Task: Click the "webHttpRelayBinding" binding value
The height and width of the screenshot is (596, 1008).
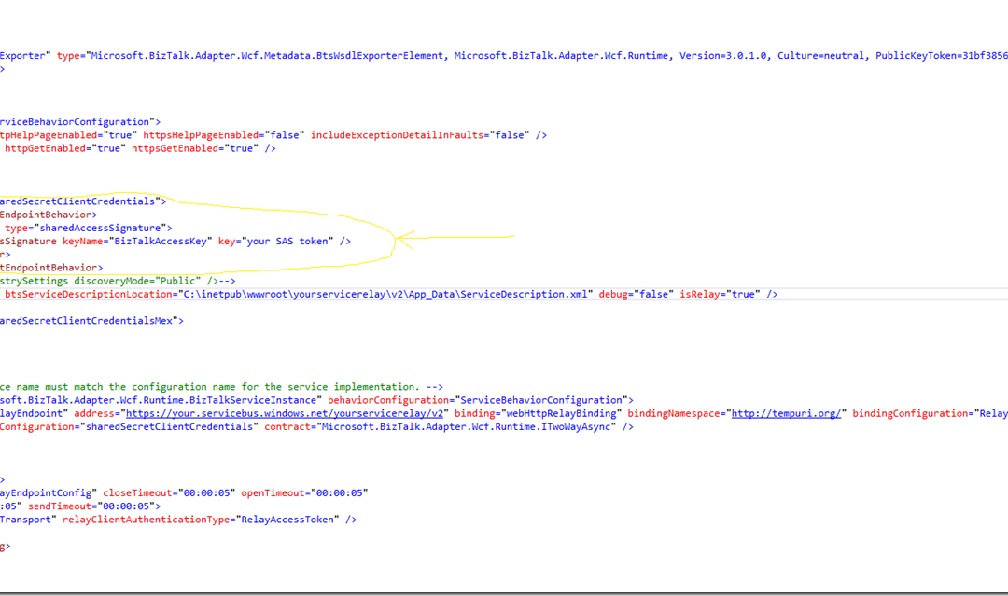Action: pyautogui.click(x=559, y=413)
